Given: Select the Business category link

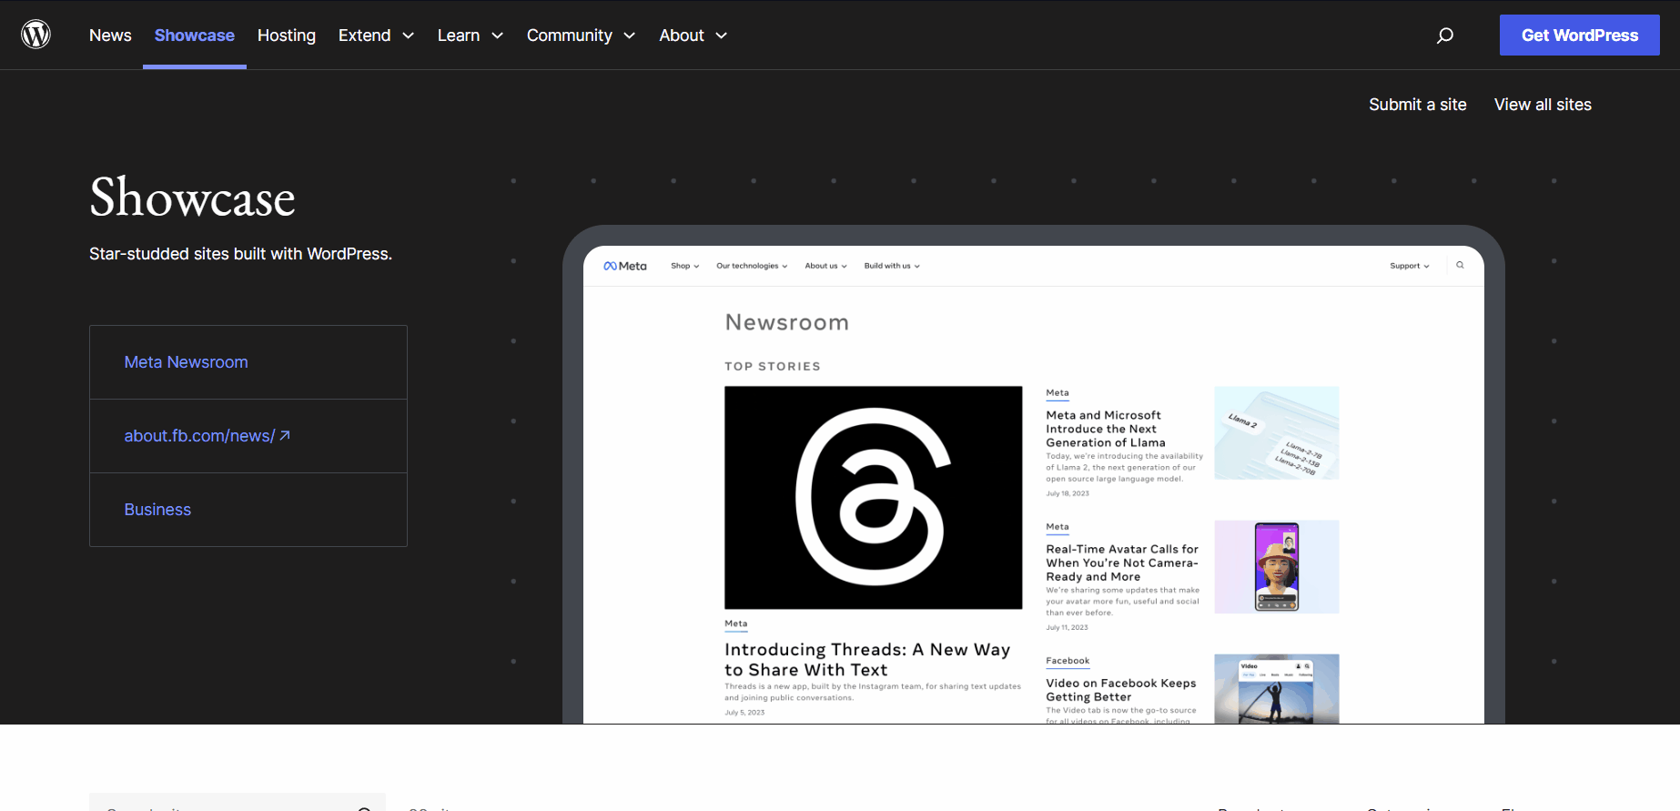Looking at the screenshot, I should click(157, 510).
